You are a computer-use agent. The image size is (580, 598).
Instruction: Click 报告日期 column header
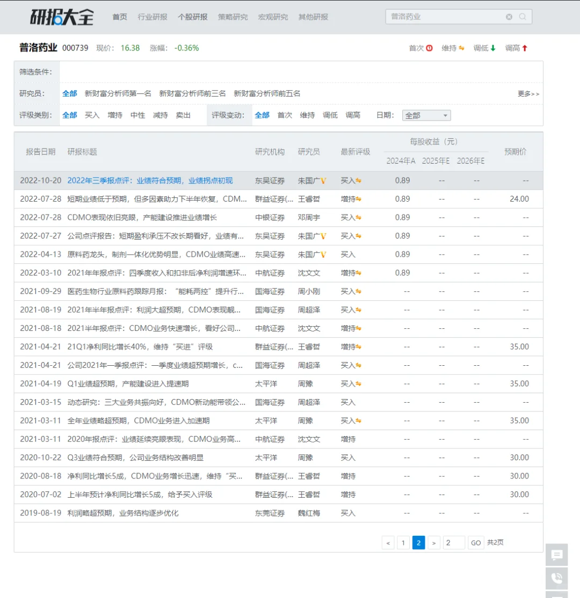click(40, 152)
